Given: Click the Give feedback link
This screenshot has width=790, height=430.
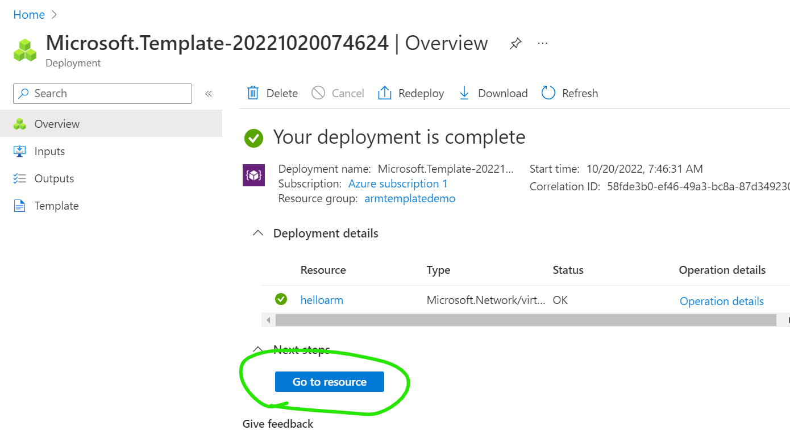Looking at the screenshot, I should [278, 424].
